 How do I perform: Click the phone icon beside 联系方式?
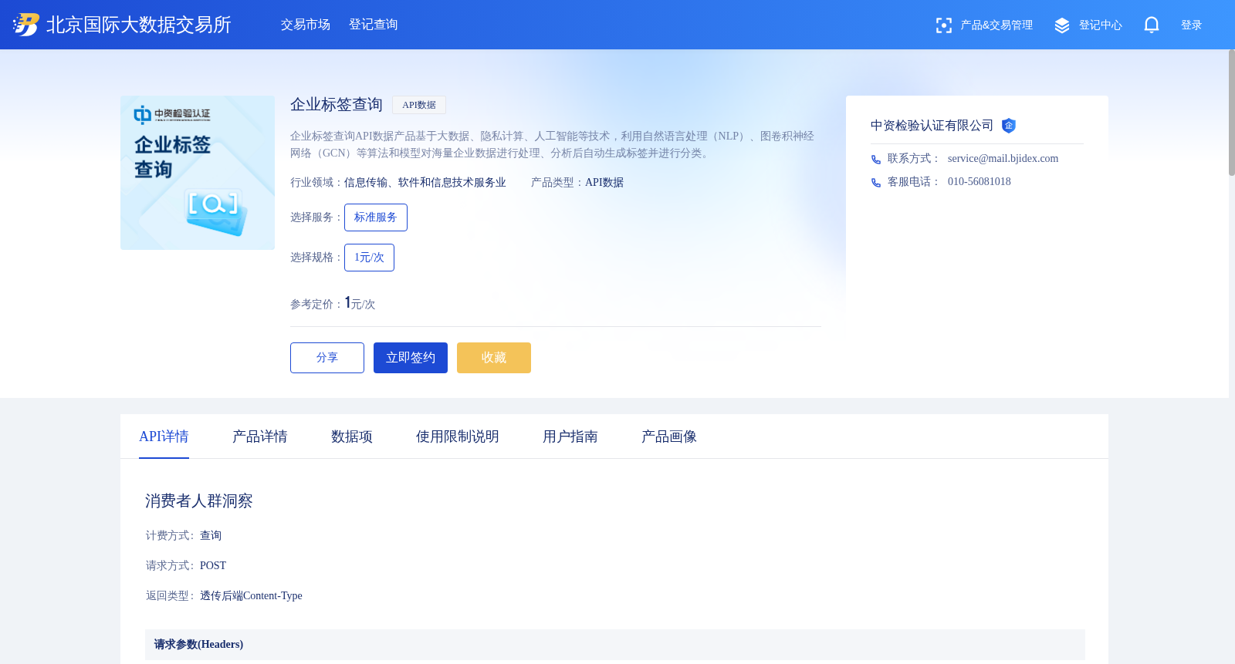point(876,160)
